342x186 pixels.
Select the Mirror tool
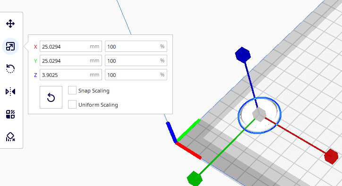click(10, 92)
